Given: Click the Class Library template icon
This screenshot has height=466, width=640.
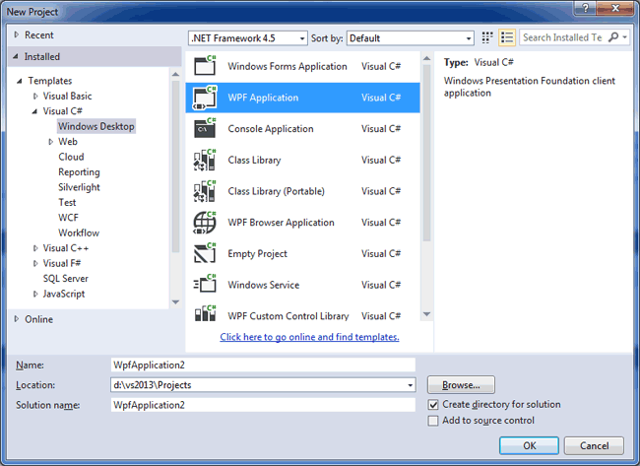Looking at the screenshot, I should tap(204, 160).
